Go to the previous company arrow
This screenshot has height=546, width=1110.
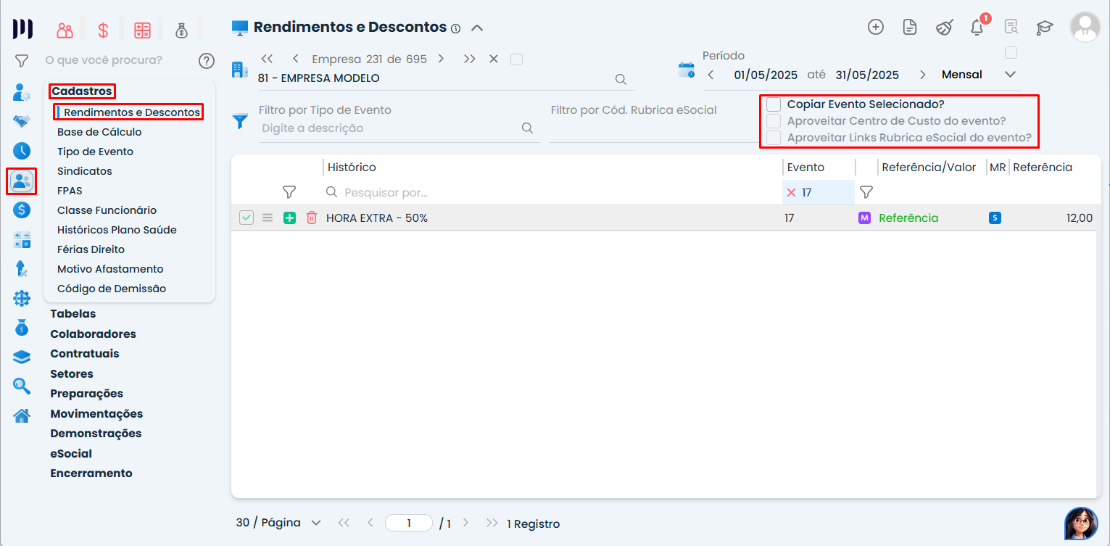(296, 59)
